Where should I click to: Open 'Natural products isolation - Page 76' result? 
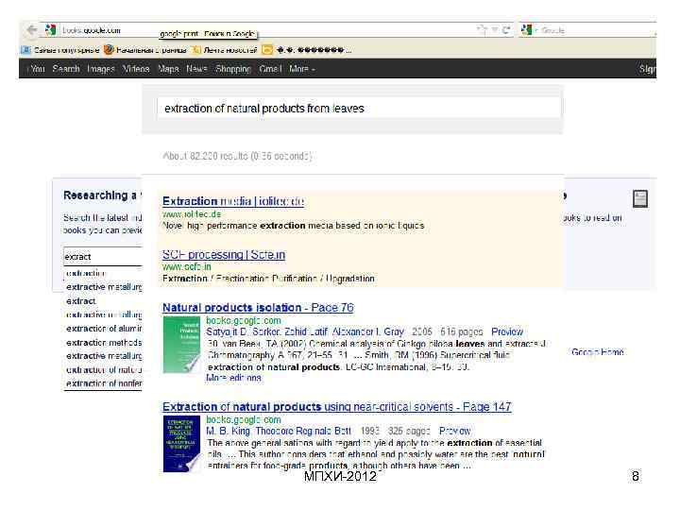(x=258, y=308)
